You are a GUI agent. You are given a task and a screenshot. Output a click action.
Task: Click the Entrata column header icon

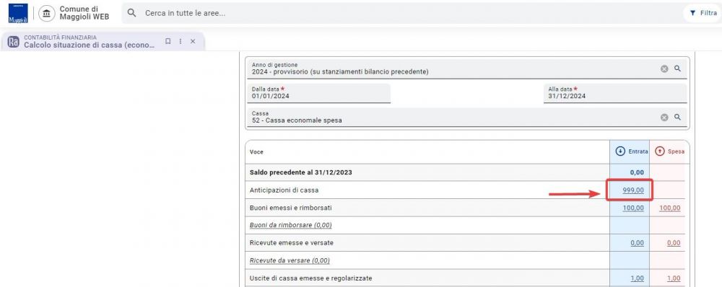click(x=619, y=151)
